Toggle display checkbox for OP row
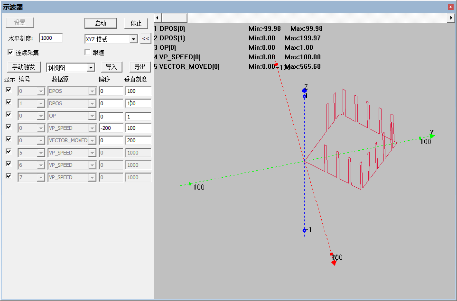The width and height of the screenshot is (457, 301). 9,114
